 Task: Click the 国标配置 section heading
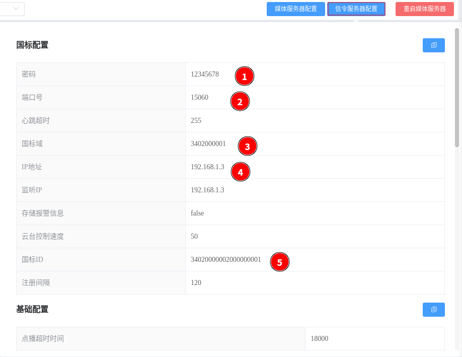[x=32, y=45]
